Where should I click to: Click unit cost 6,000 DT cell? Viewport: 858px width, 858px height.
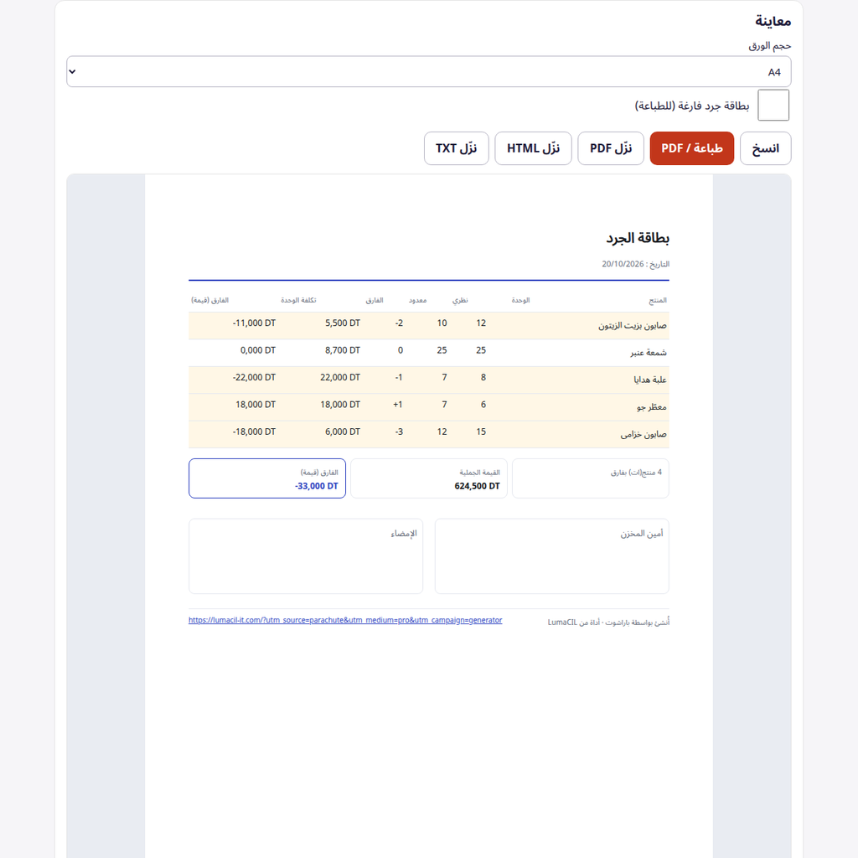click(343, 432)
